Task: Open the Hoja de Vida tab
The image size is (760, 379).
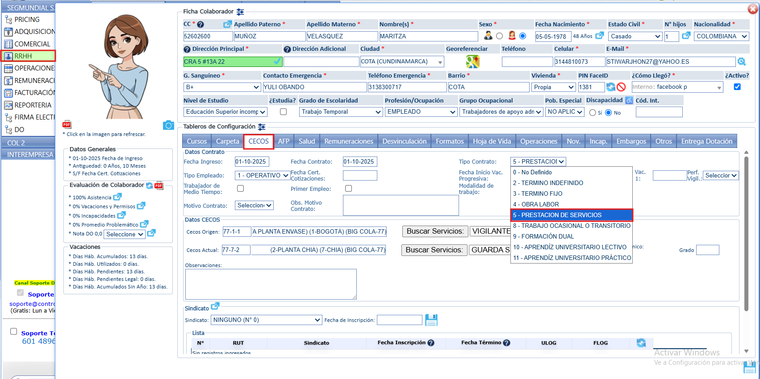Action: (492, 141)
